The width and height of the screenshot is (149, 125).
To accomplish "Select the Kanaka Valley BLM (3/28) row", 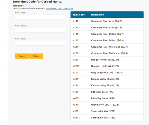I will pyautogui.click(x=107, y=85).
